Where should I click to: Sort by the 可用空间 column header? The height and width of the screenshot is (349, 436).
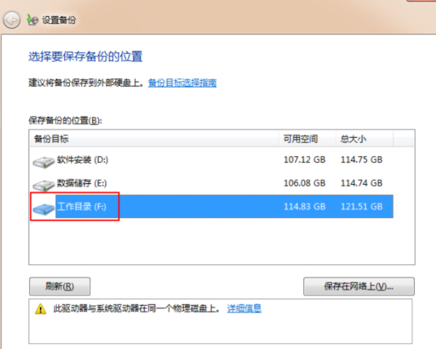[x=307, y=139]
